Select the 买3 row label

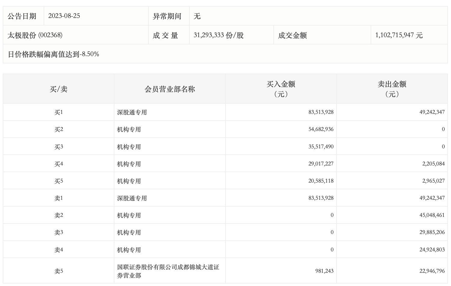point(59,147)
